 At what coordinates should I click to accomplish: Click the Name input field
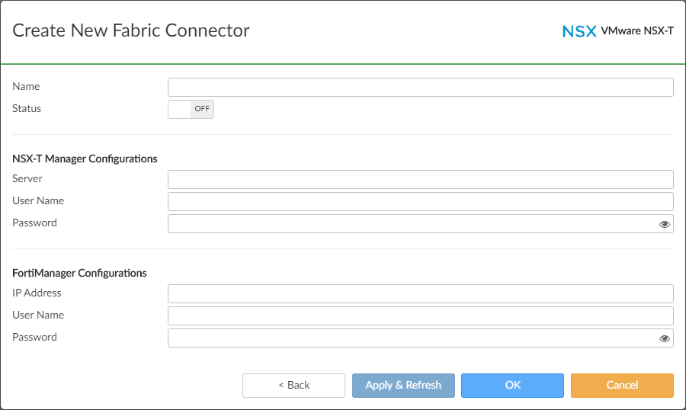pos(420,87)
